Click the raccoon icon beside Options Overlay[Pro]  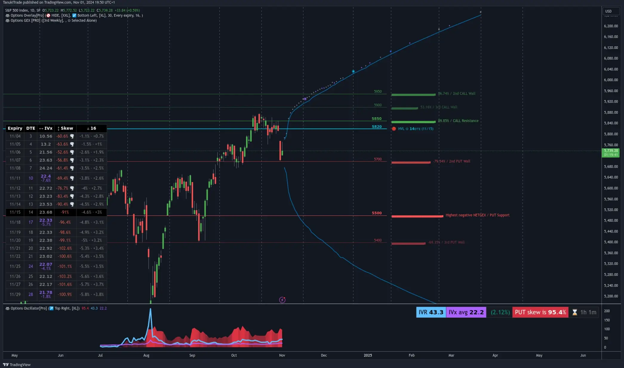click(7, 16)
